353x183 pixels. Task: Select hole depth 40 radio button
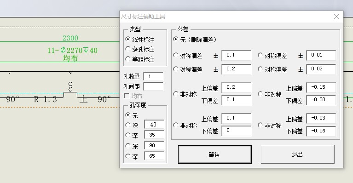pos(127,125)
